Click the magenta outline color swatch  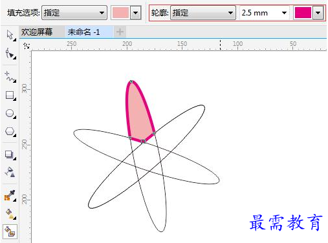pos(303,13)
